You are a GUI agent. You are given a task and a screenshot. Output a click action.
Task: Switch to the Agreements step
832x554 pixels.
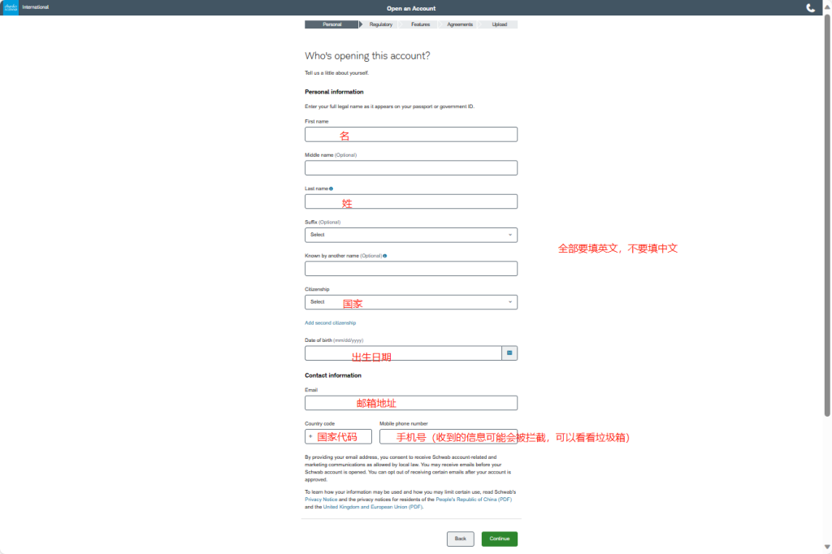460,24
